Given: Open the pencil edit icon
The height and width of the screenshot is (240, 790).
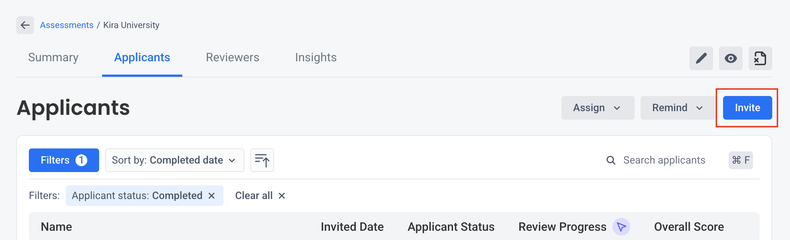Looking at the screenshot, I should tap(701, 58).
